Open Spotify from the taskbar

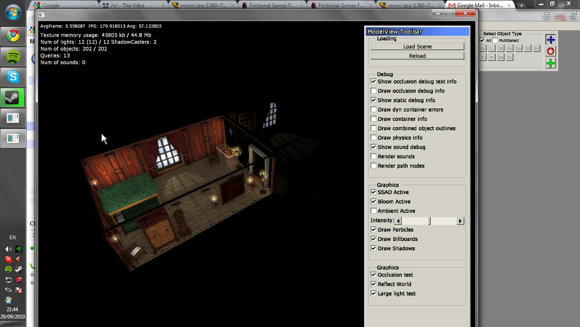point(13,56)
